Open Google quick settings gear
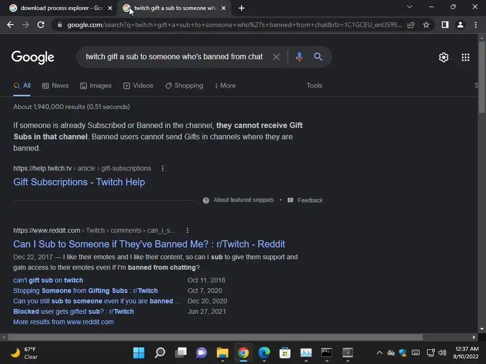Viewport: 486px width, 364px height. coord(444,57)
